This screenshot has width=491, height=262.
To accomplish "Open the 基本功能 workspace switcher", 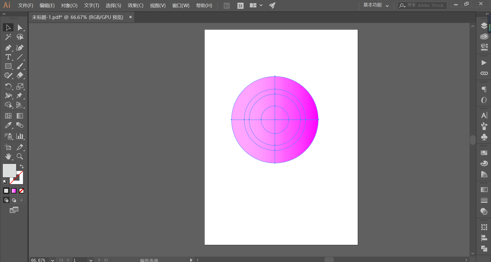I will tap(376, 5).
